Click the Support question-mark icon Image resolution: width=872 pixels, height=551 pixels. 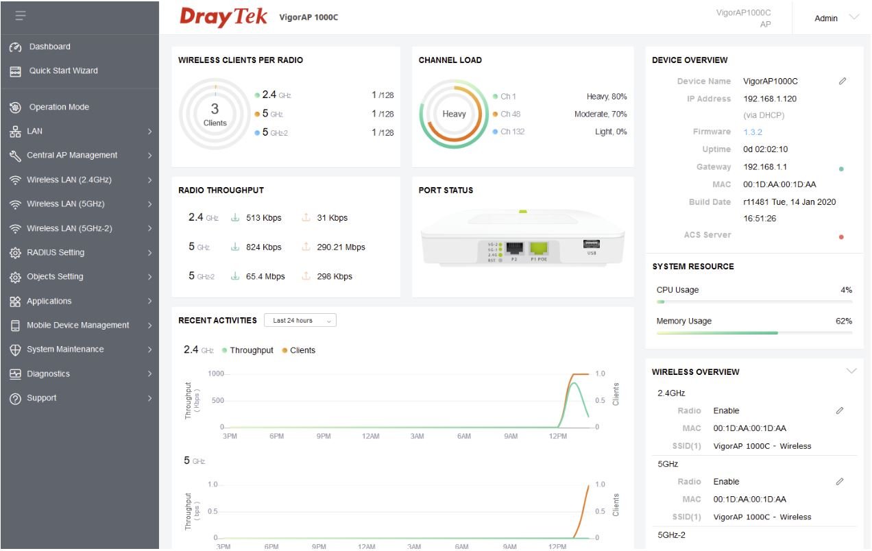coord(16,397)
